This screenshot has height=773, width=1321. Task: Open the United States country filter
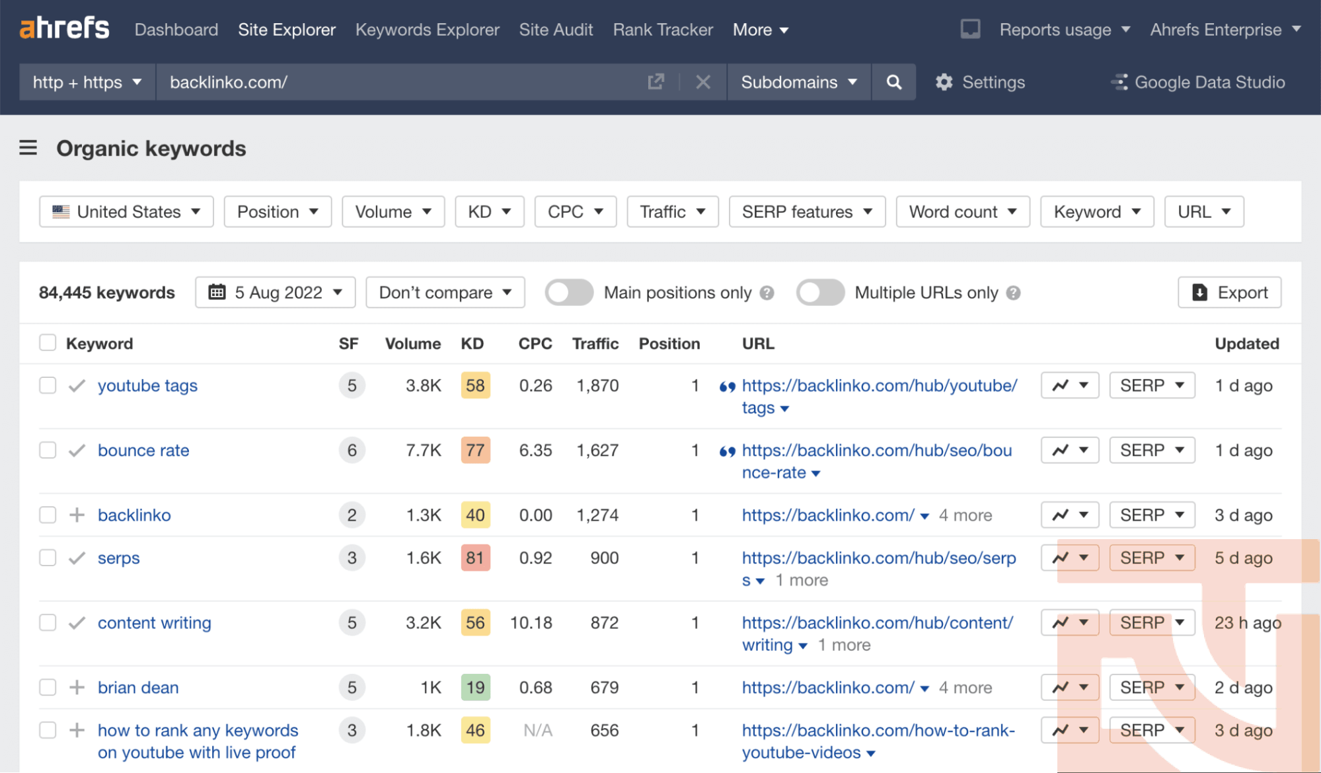click(x=126, y=211)
